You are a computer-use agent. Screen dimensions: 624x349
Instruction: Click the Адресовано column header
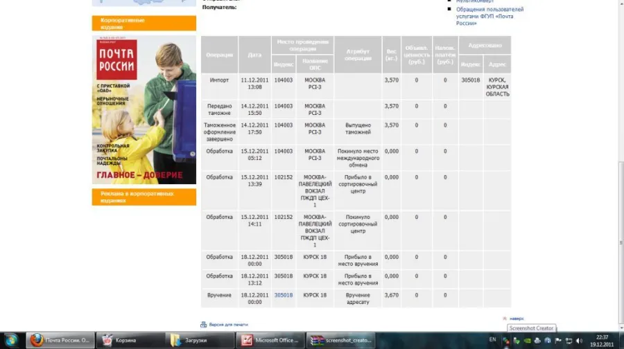(485, 45)
